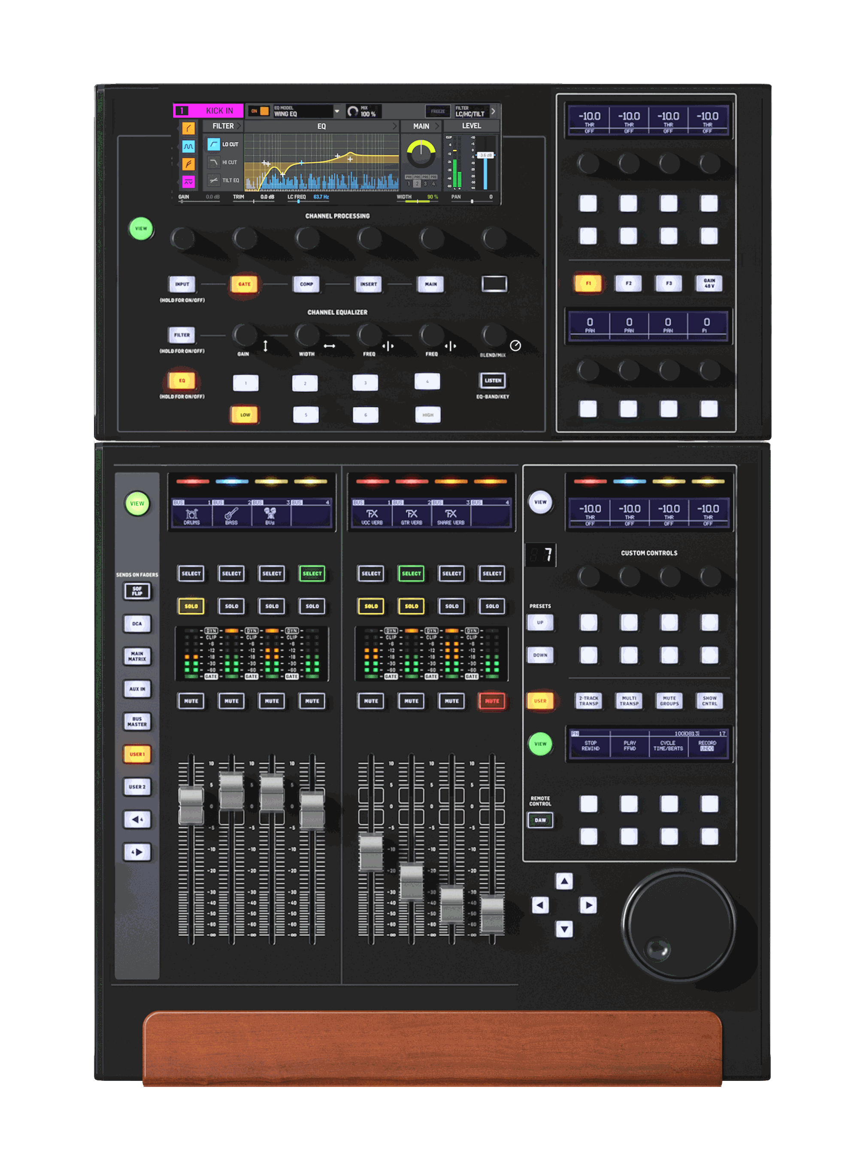Click the DRUMS bus icon
The width and height of the screenshot is (866, 1171).
(x=191, y=514)
